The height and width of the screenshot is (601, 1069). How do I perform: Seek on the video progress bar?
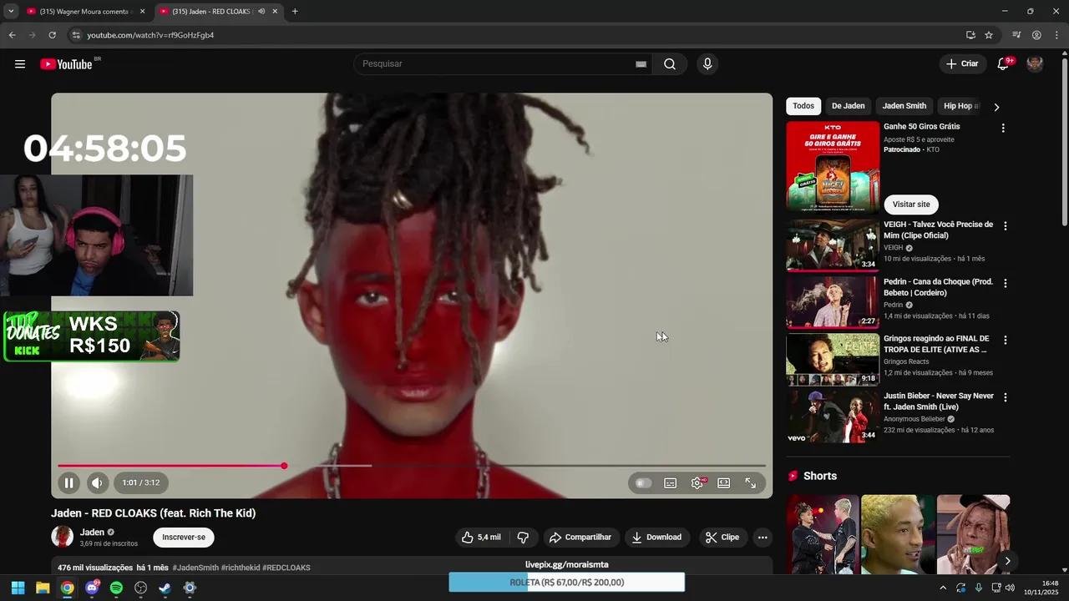[412, 466]
